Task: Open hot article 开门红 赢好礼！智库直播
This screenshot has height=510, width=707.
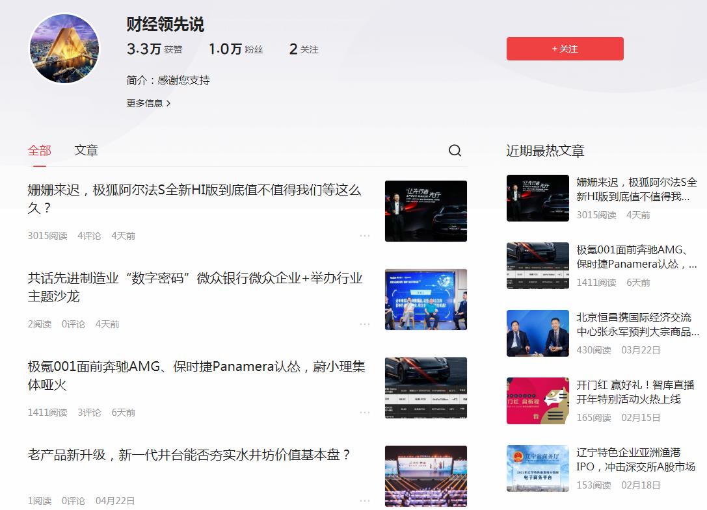Action: (635, 392)
